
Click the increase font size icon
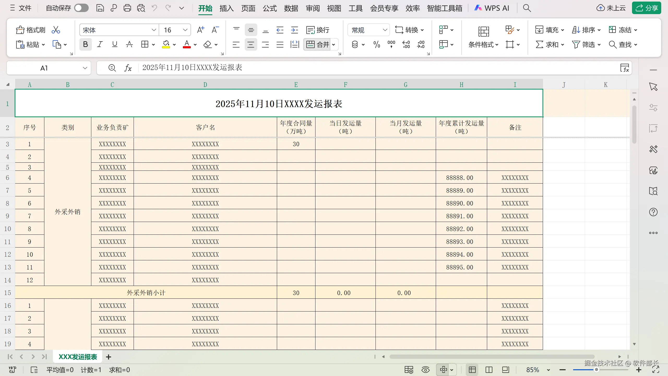point(200,30)
